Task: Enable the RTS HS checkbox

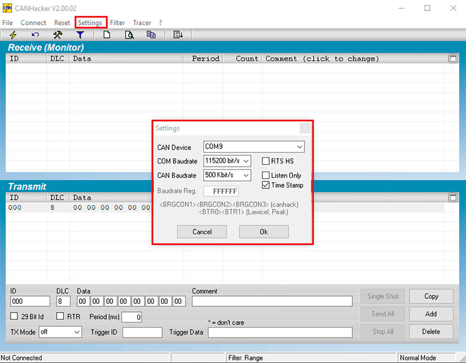Action: coord(266,161)
